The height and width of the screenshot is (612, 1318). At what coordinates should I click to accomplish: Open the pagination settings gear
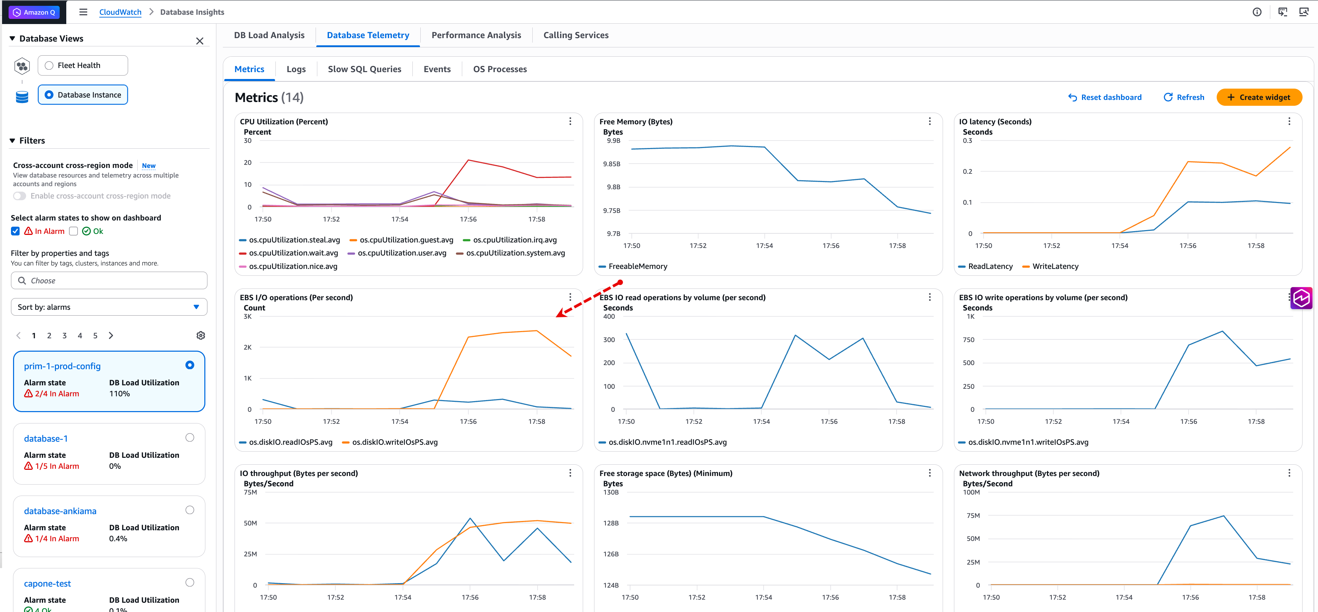[x=201, y=335]
